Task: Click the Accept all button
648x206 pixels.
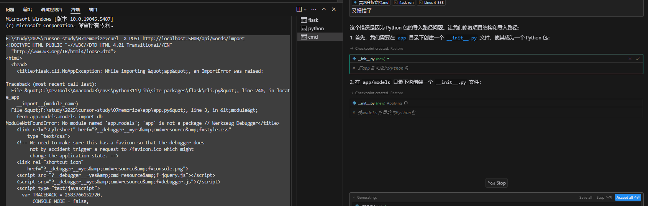Action: click(x=628, y=198)
